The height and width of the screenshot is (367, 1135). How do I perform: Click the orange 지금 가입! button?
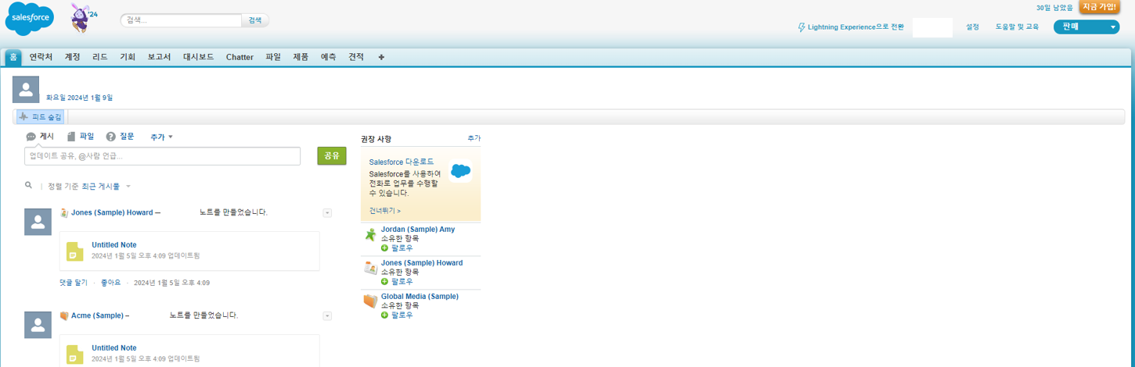[x=1099, y=7]
